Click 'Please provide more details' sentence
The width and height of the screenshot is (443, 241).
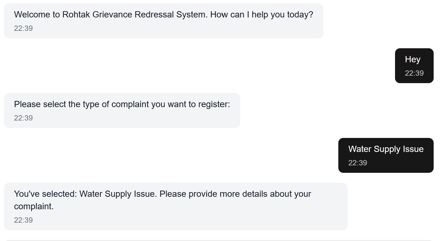(x=235, y=194)
